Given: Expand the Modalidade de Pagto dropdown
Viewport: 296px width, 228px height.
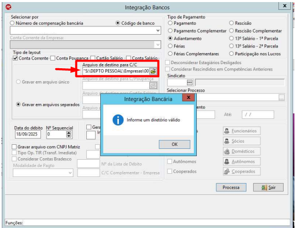Looking at the screenshot, I should [x=70, y=173].
